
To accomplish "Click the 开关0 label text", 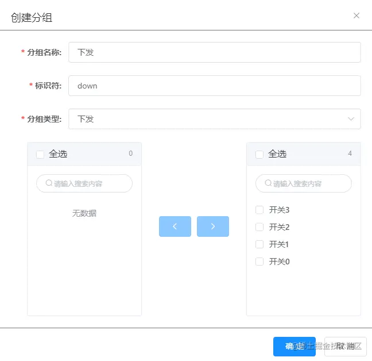I will click(x=279, y=262).
